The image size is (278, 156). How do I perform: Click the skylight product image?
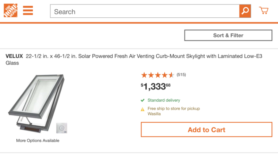[x=36, y=103]
